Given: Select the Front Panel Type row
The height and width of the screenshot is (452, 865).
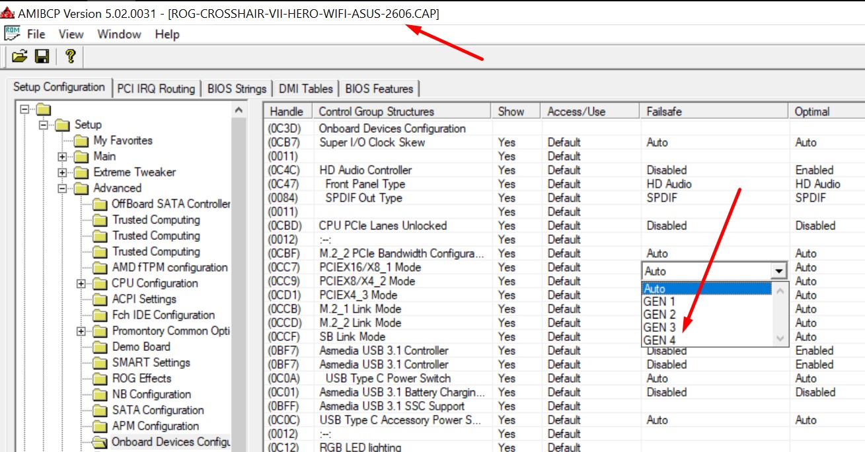Looking at the screenshot, I should (564, 184).
